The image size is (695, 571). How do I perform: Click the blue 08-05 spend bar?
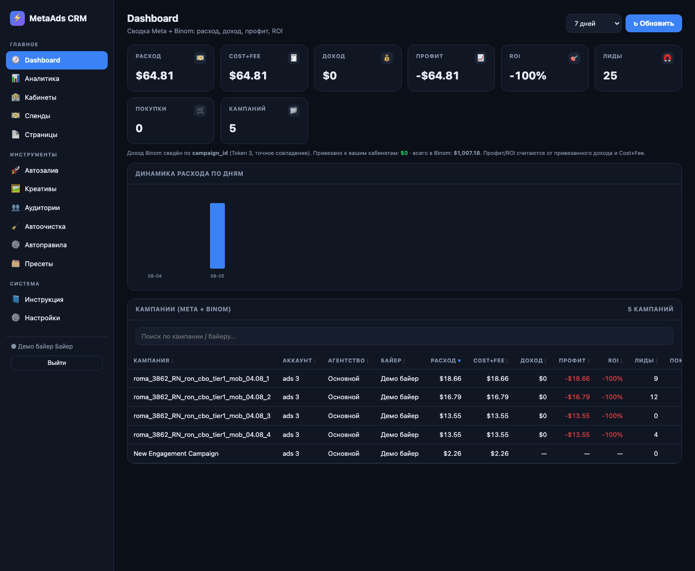[x=217, y=236]
